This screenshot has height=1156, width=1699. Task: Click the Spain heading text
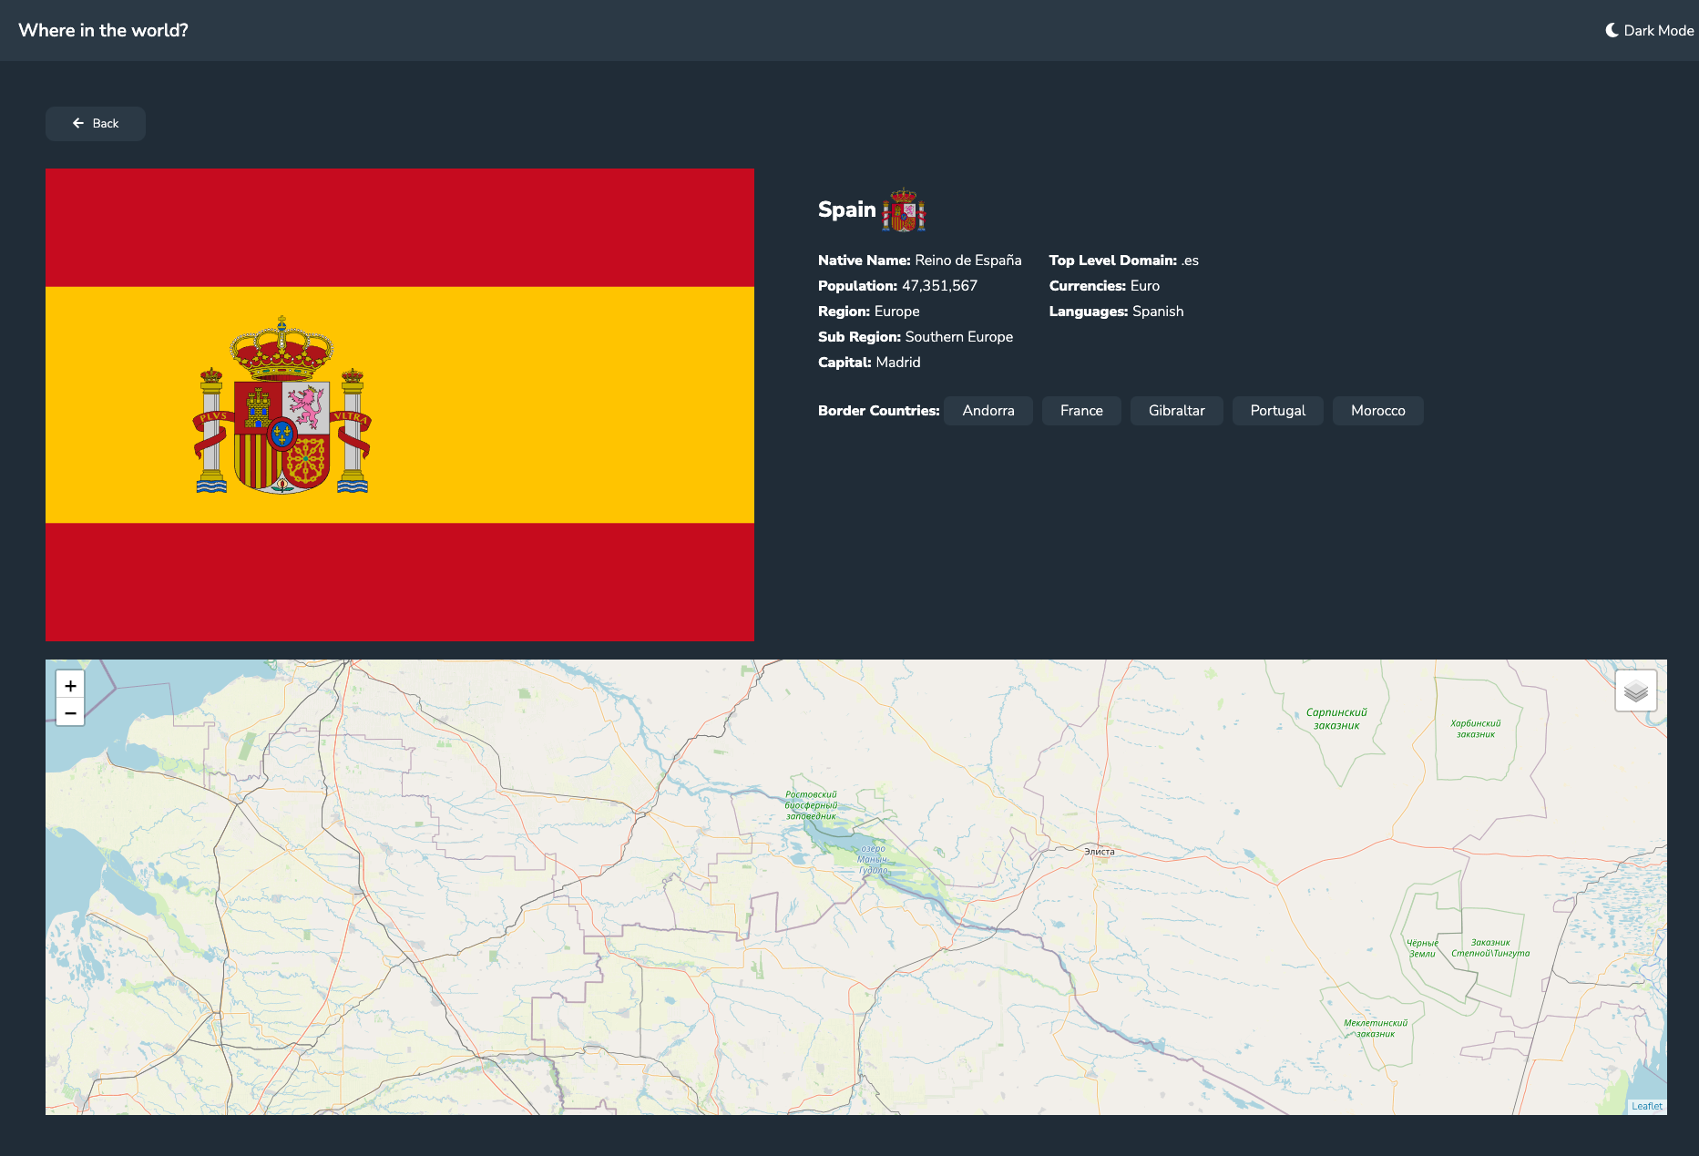pos(846,209)
